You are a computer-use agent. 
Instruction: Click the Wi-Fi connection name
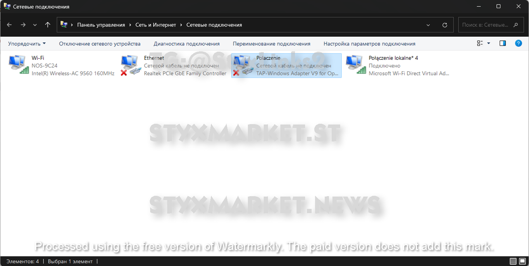click(38, 58)
